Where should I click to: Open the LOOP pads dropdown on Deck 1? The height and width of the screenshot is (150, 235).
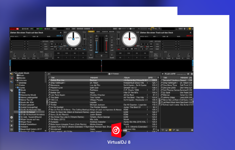click(47, 58)
